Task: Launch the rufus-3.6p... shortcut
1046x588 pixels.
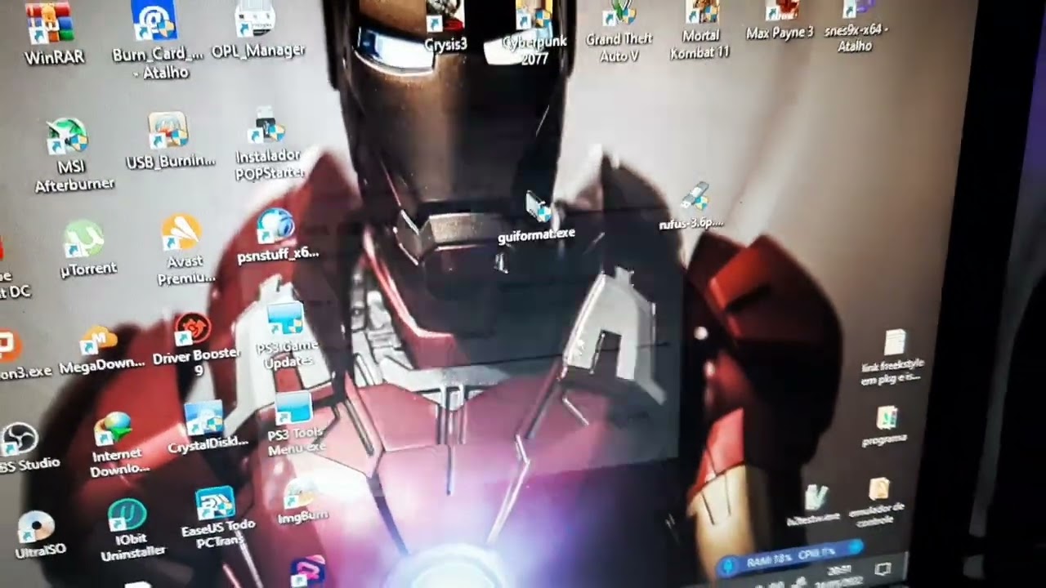Action: (x=693, y=207)
